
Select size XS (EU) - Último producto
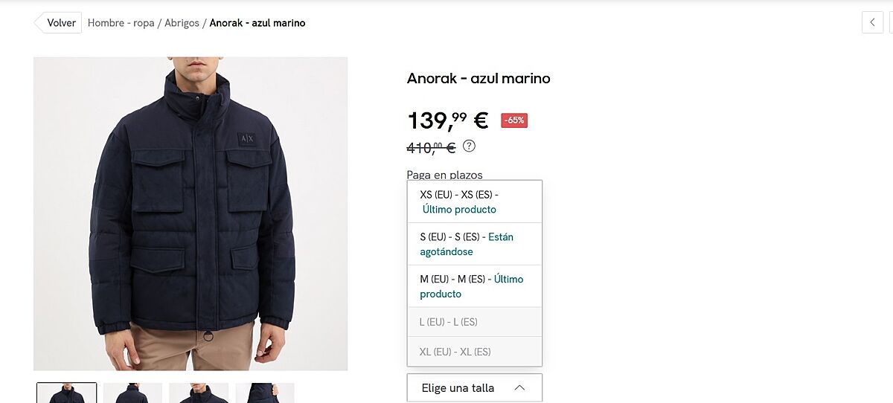click(x=474, y=201)
